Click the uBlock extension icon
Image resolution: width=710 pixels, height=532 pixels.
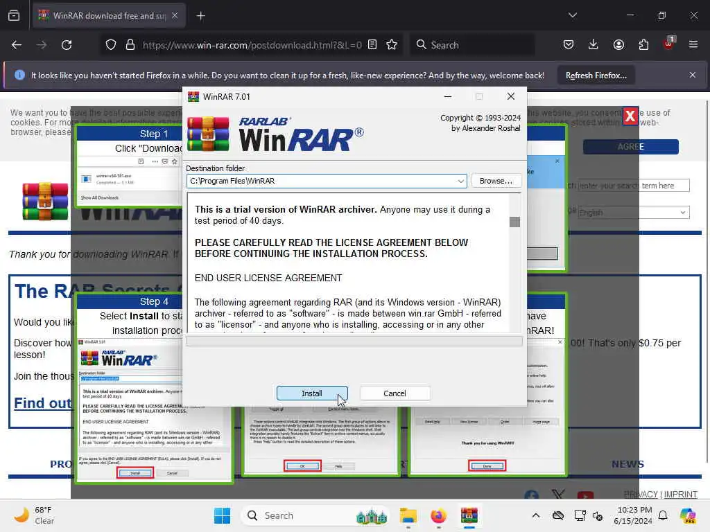pos(668,44)
